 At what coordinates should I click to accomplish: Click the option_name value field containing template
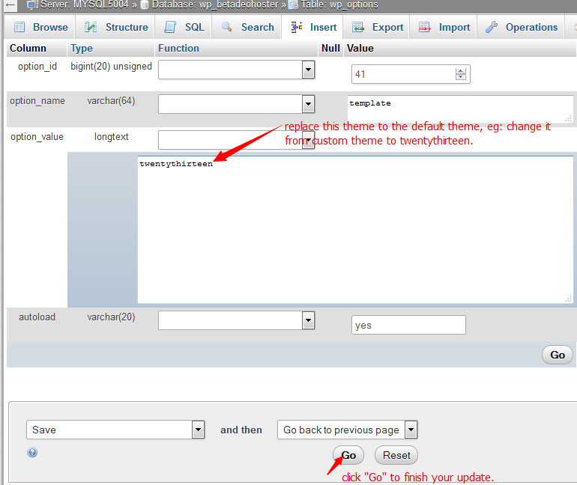(x=459, y=109)
